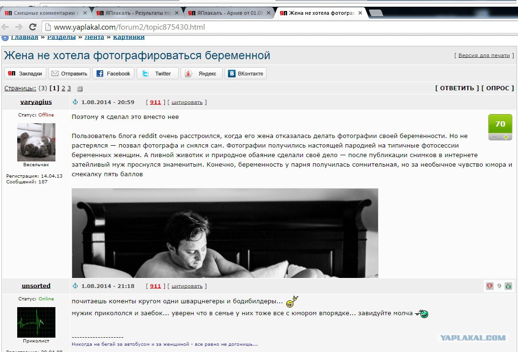Open the 'Страницы:' link

20,88
